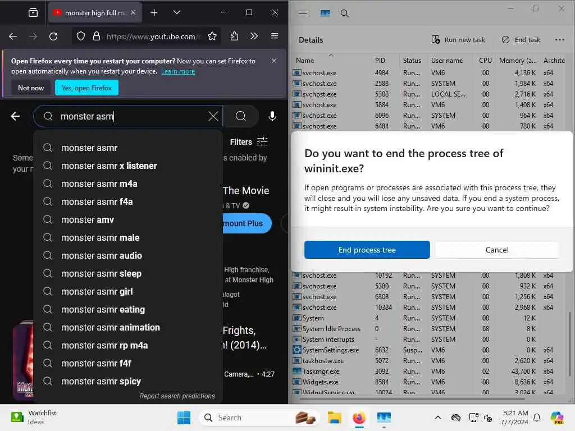This screenshot has width=575, height=431.
Task: Click the Learn more link
Action: (x=178, y=71)
